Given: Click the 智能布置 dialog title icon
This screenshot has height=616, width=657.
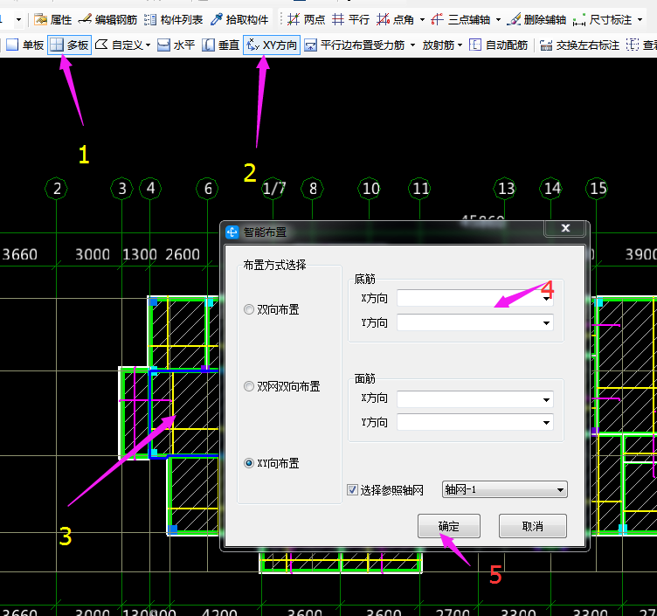Looking at the screenshot, I should [232, 232].
